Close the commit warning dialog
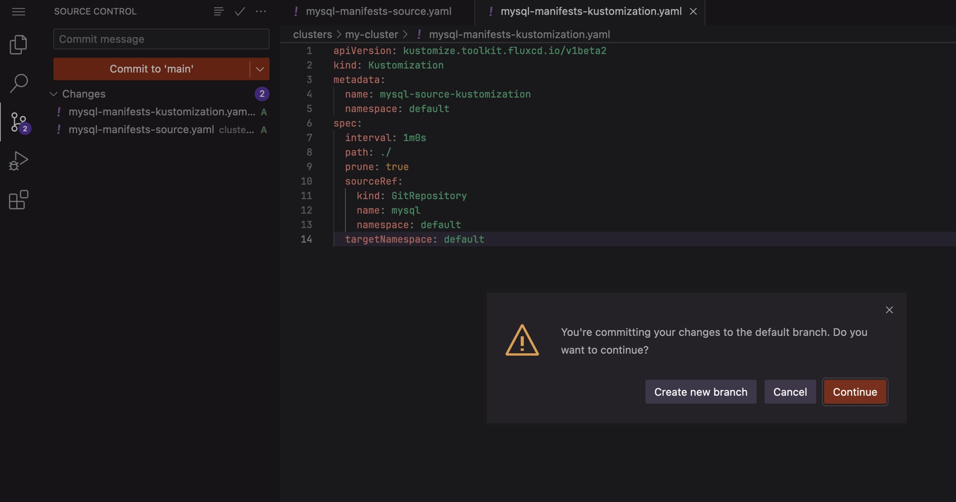This screenshot has width=956, height=502. pos(889,310)
